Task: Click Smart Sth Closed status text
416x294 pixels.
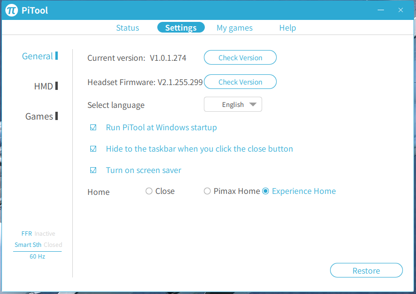Action: (38, 244)
